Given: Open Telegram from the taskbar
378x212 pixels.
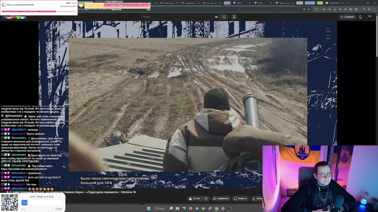Looking at the screenshot, I should 197,208.
